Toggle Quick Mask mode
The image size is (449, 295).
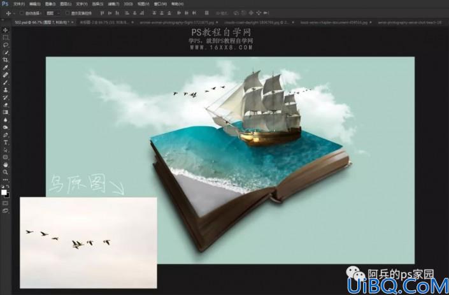pyautogui.click(x=6, y=203)
